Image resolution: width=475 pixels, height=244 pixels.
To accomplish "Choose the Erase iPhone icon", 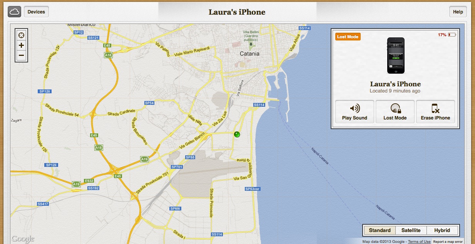I will pos(435,108).
